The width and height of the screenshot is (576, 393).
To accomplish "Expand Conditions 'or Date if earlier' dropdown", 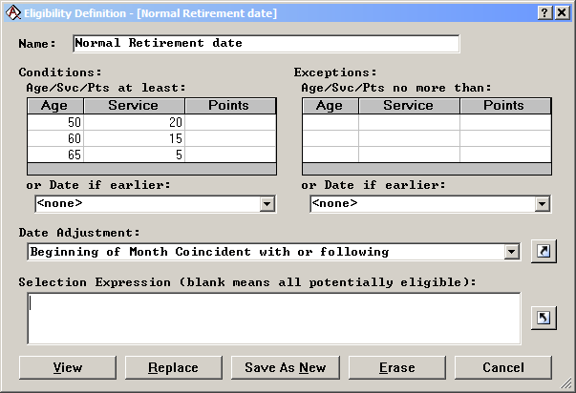I will [x=267, y=203].
